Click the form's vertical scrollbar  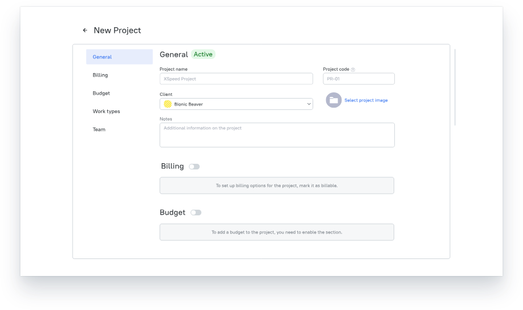tap(455, 87)
